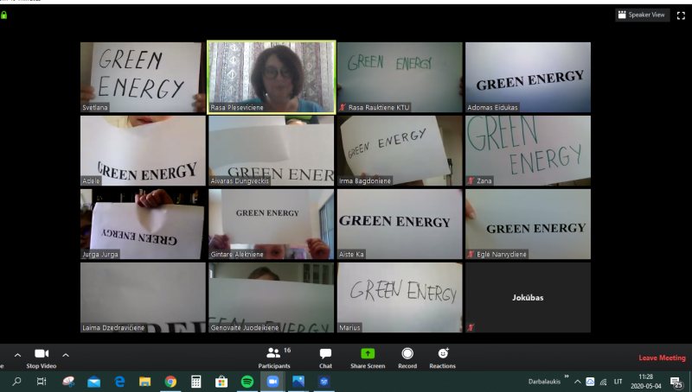Open the Chat panel
692x392 pixels.
pyautogui.click(x=325, y=356)
